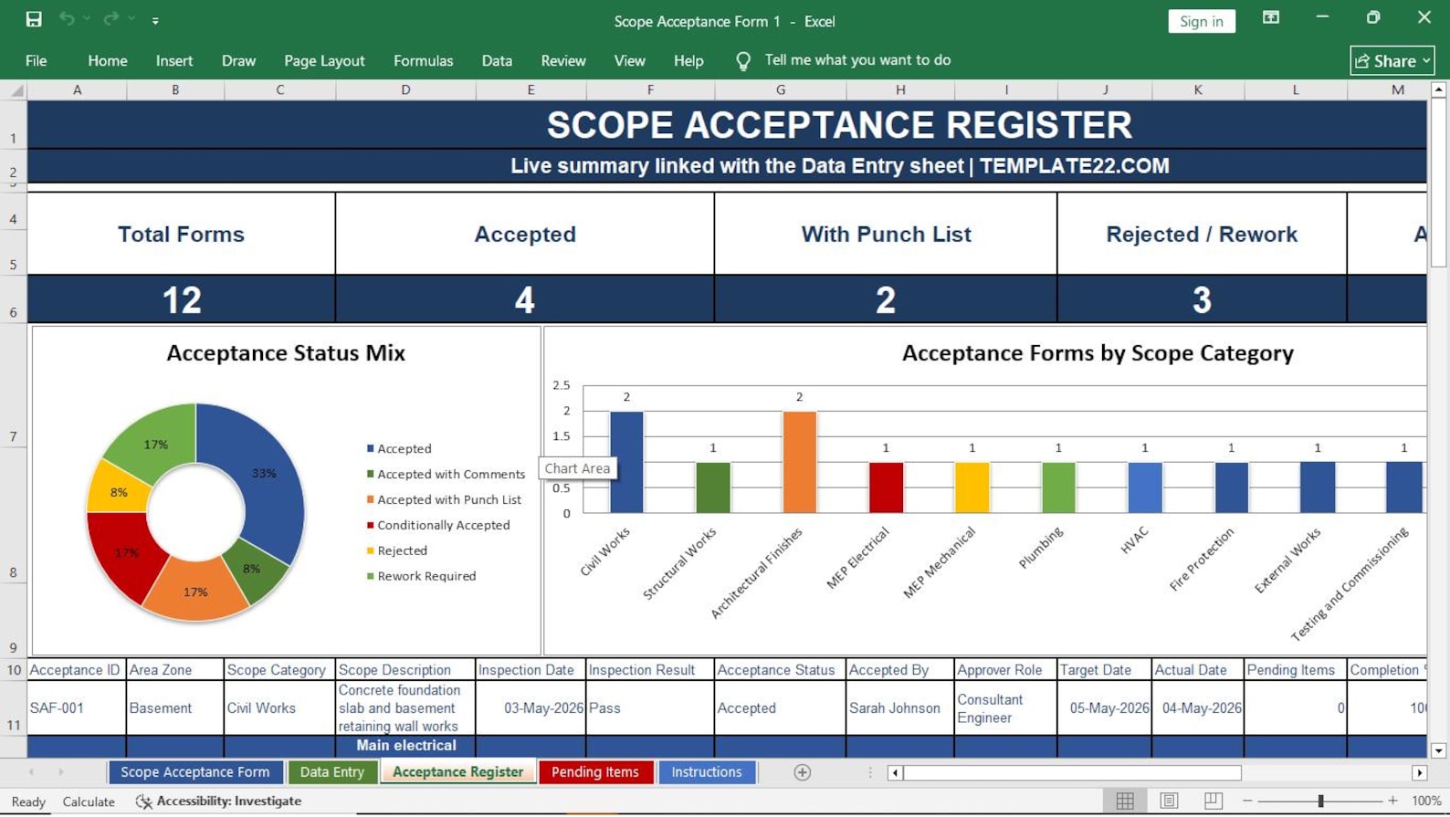Click the zoom slider handle
The height and width of the screenshot is (817, 1450).
tap(1320, 801)
